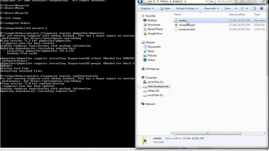Open view options dropdown arrow
The height and width of the screenshot is (151, 269).
pyautogui.click(x=247, y=8)
